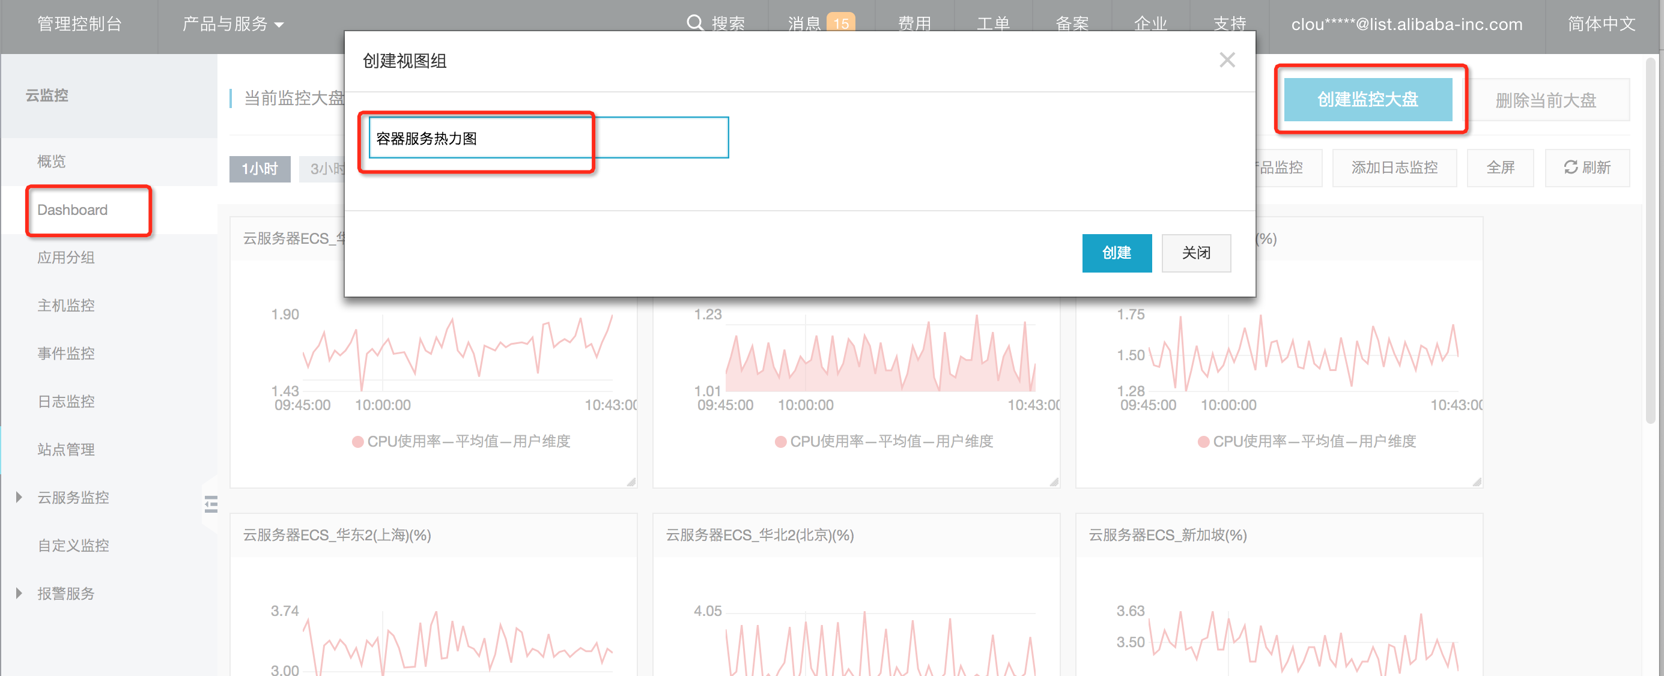Grab resize corner of second chart card
Viewport: 1664px width, 676px height.
click(x=1054, y=481)
